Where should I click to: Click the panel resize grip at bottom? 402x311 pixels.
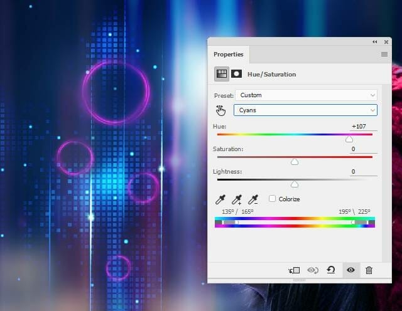(x=299, y=280)
